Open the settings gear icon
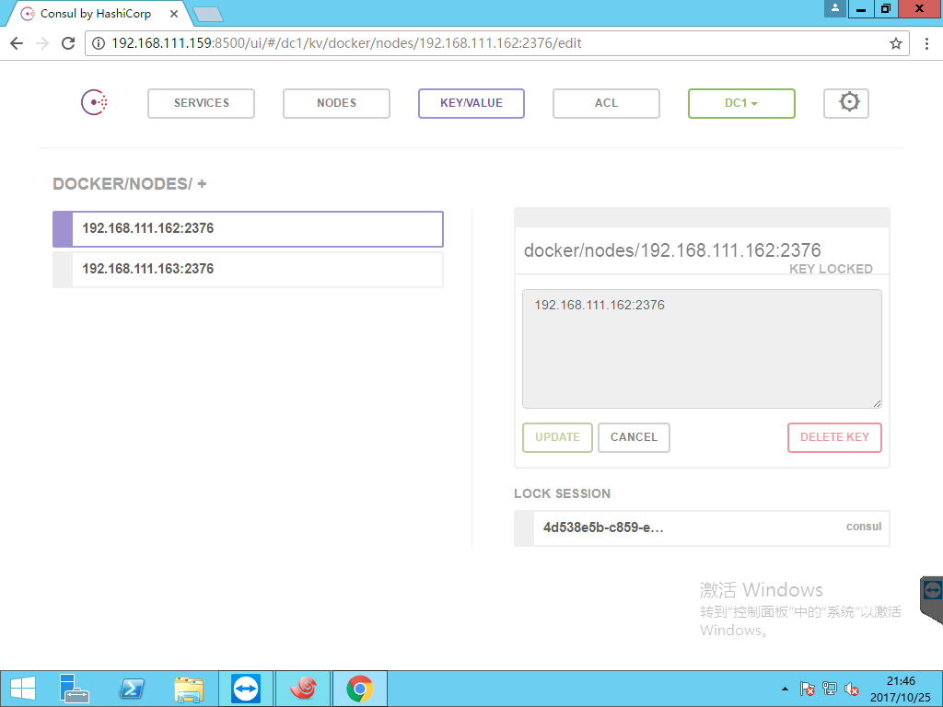This screenshot has height=707, width=943. 846,103
